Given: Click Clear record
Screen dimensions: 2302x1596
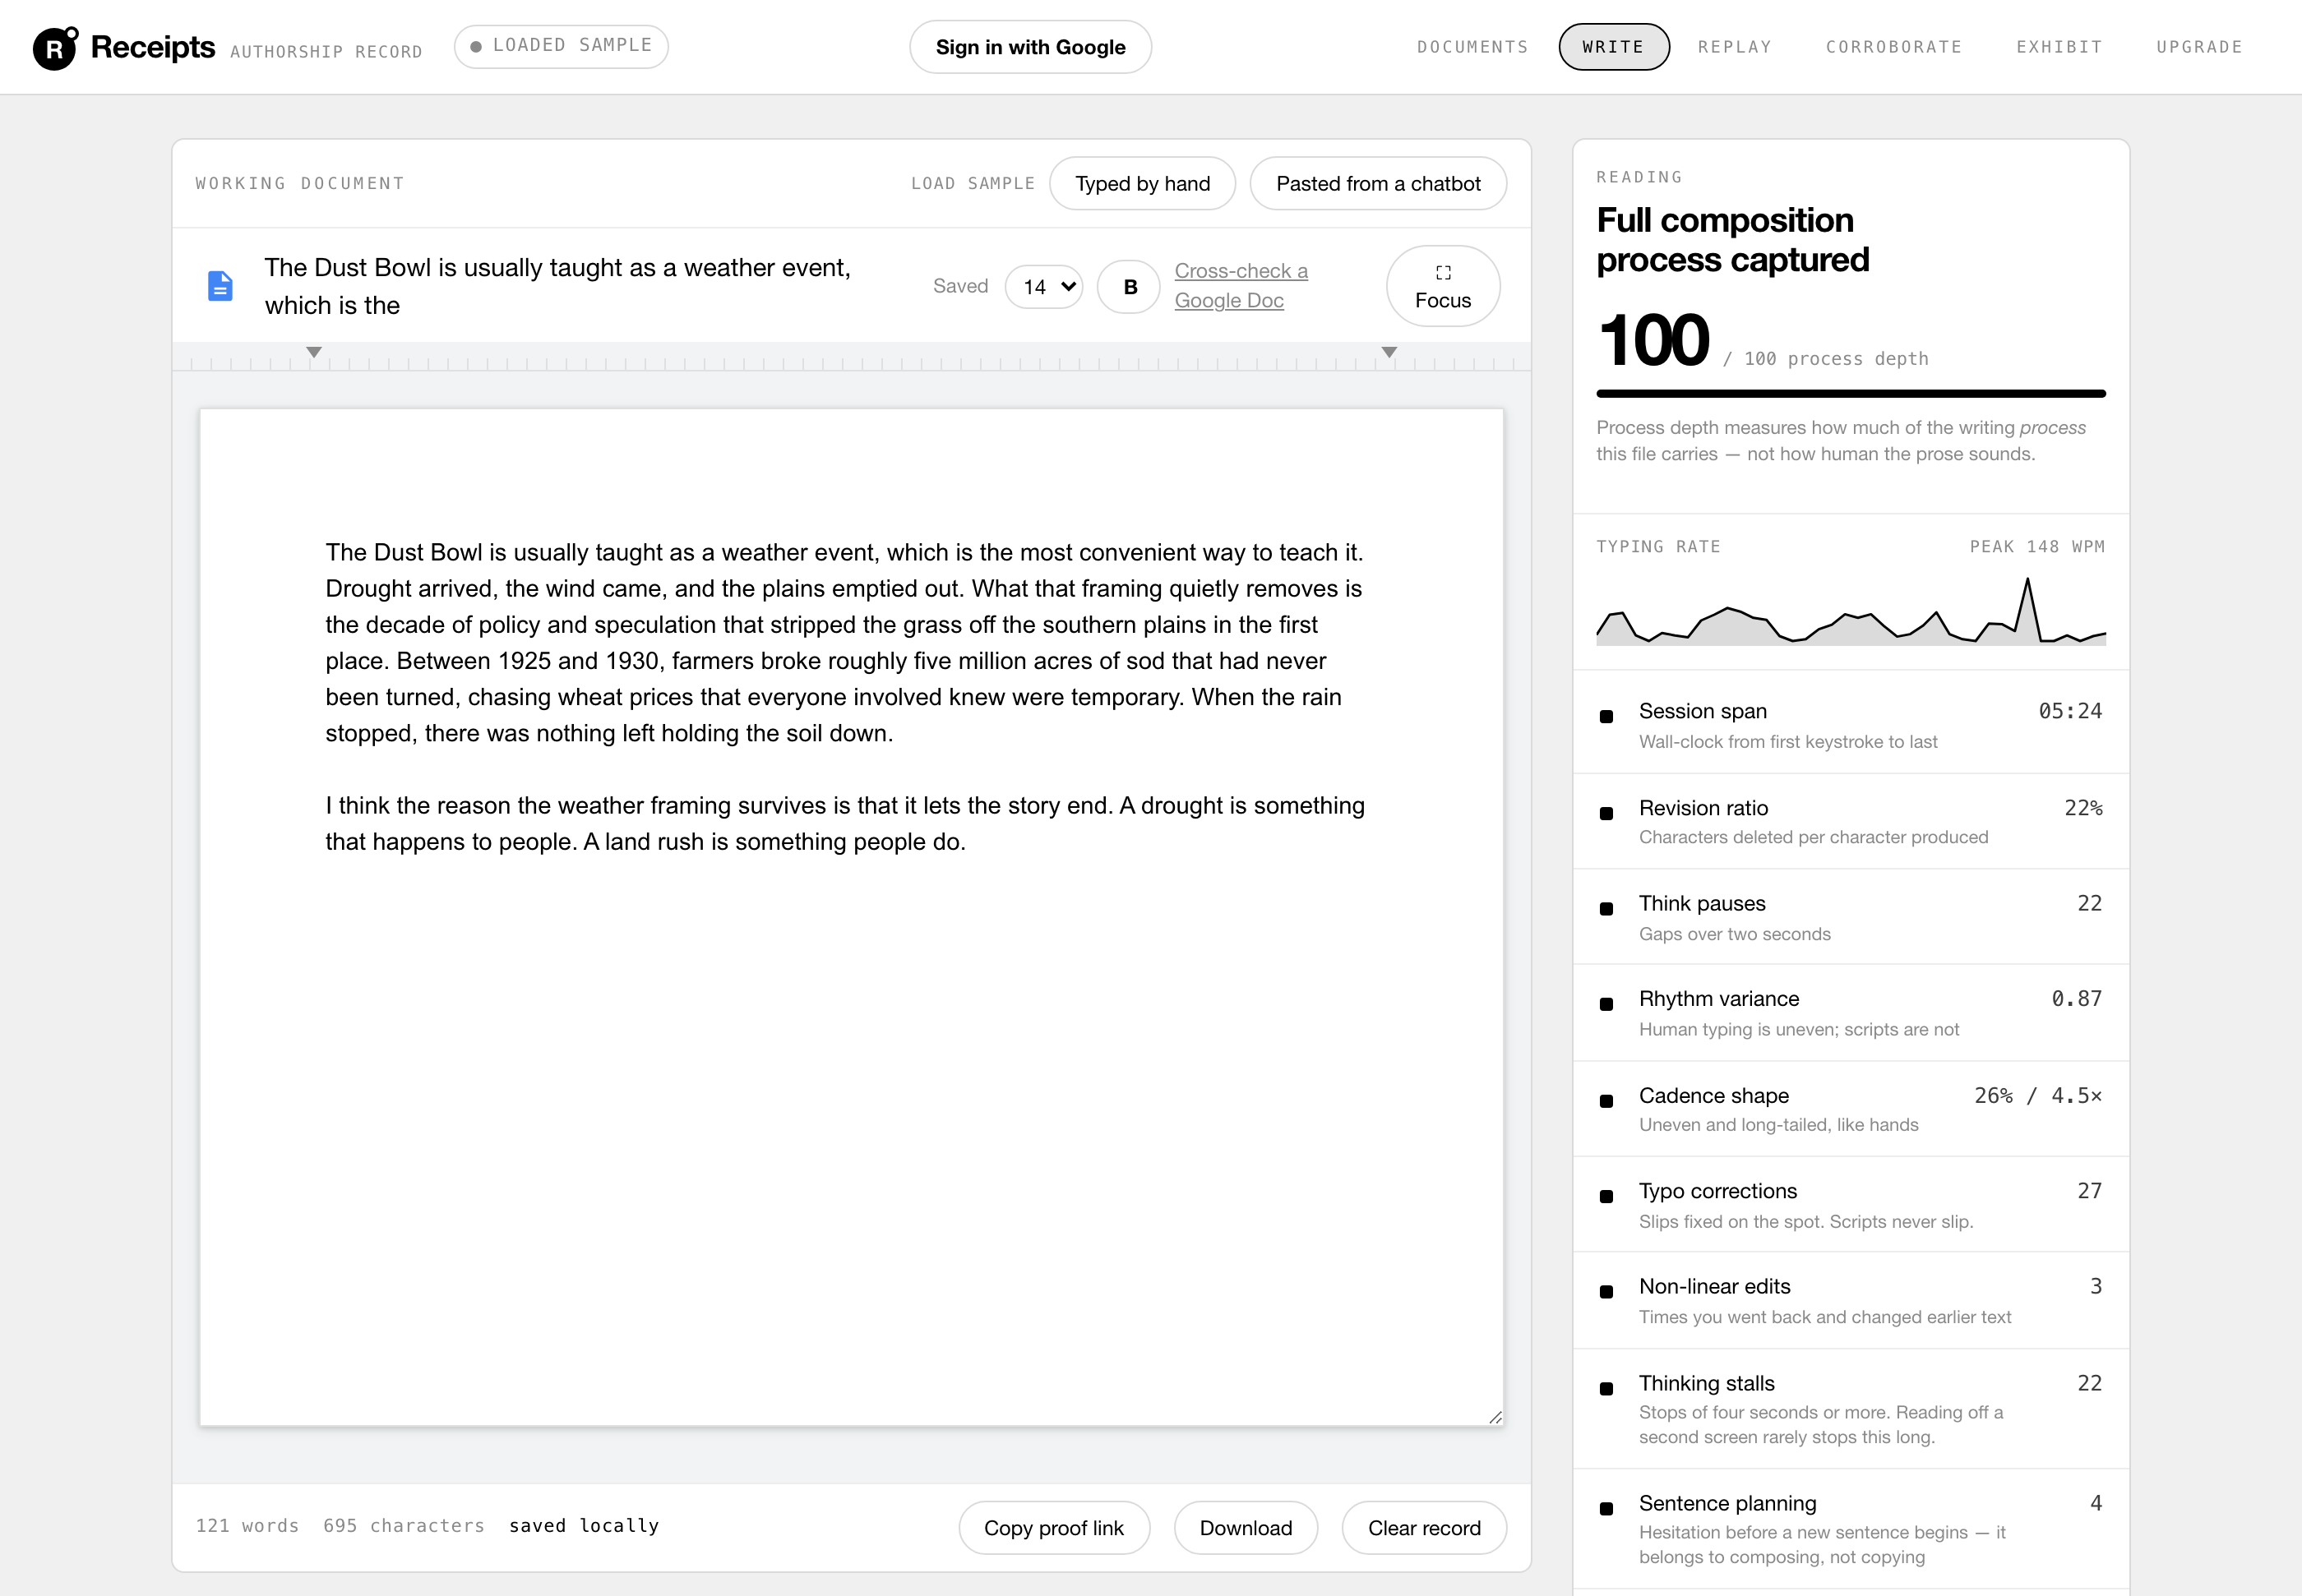Looking at the screenshot, I should [1424, 1528].
